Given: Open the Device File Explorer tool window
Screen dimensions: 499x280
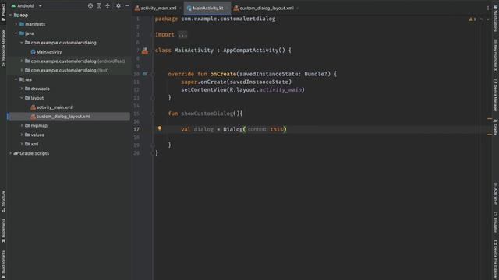Looking at the screenshot, I should click(x=496, y=260).
